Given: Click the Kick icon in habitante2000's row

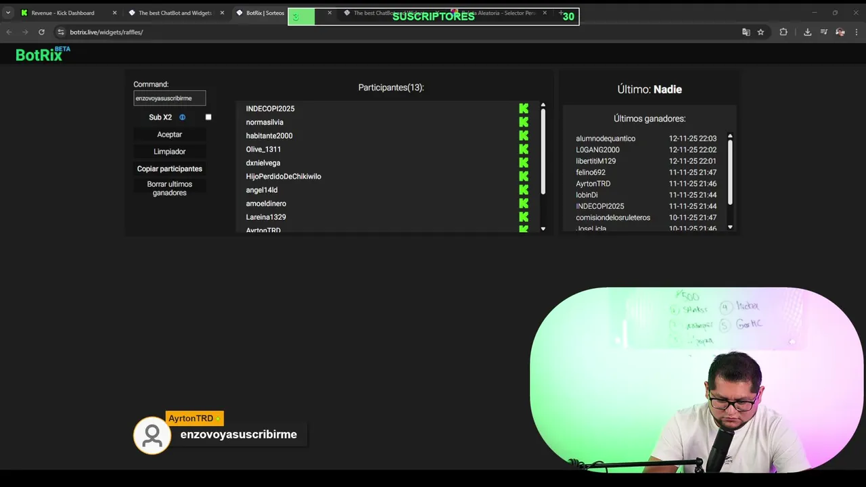Looking at the screenshot, I should [x=524, y=136].
